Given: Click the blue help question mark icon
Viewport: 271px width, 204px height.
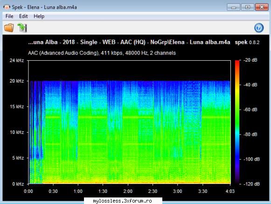Looking at the screenshot, I should coord(259,28).
